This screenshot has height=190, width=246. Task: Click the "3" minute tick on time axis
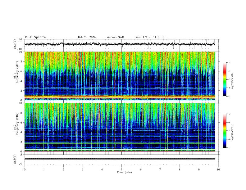point(83,170)
